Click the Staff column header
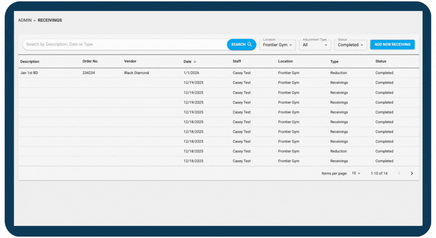 pyautogui.click(x=237, y=62)
